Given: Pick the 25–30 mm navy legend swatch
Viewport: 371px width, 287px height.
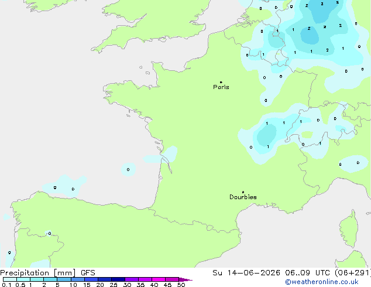Looking at the screenshot, I should click(x=118, y=279).
